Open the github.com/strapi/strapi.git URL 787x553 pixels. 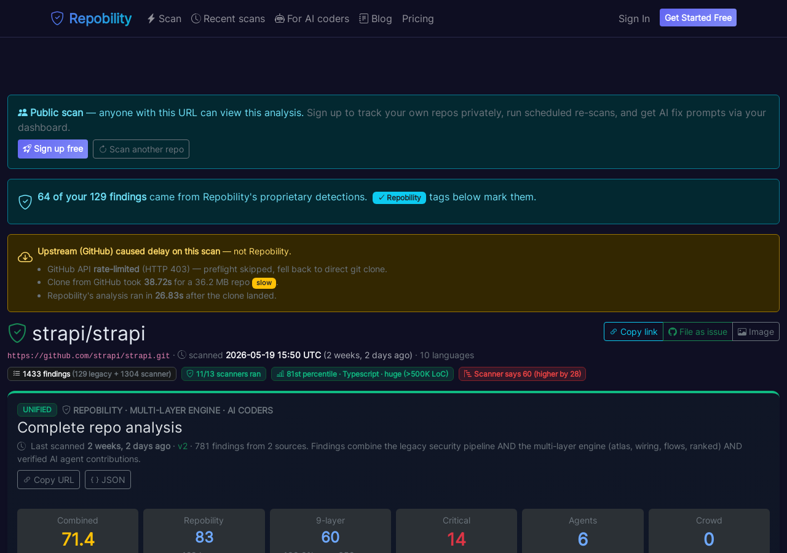tap(89, 356)
